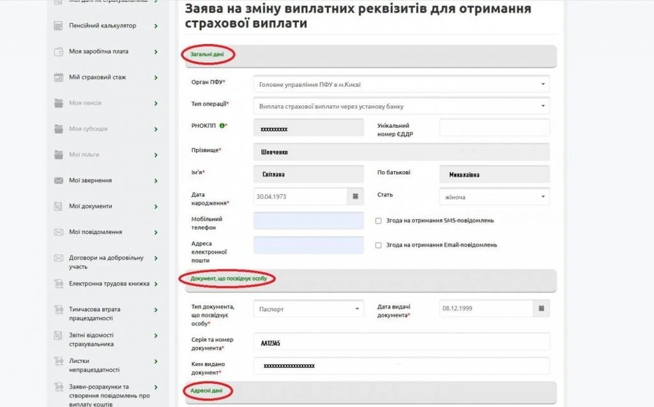Click the calendar icon beside Мій страховий стаж
654x407 pixels.
tap(59, 77)
